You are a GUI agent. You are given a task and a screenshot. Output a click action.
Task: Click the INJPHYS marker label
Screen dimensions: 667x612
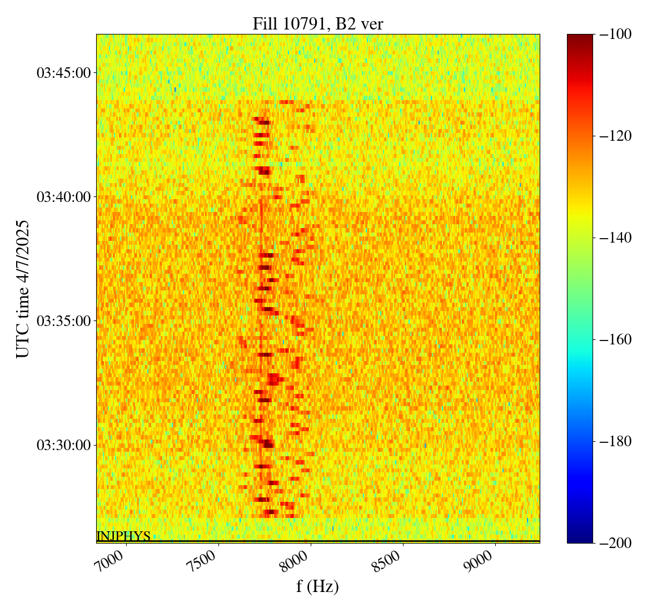coord(123,536)
